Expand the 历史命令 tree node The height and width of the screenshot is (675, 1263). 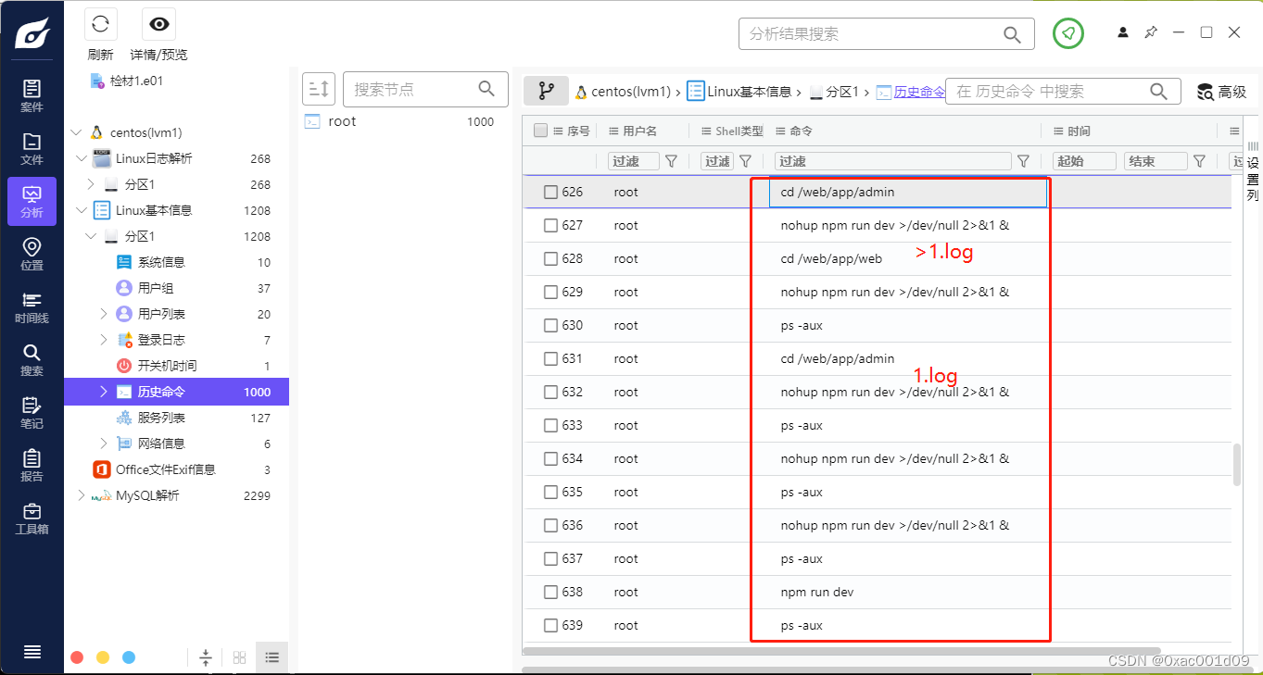pos(103,392)
